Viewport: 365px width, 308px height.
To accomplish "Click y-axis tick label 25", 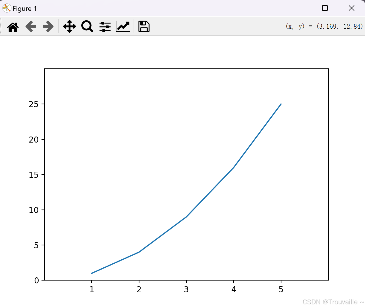I will [x=33, y=104].
